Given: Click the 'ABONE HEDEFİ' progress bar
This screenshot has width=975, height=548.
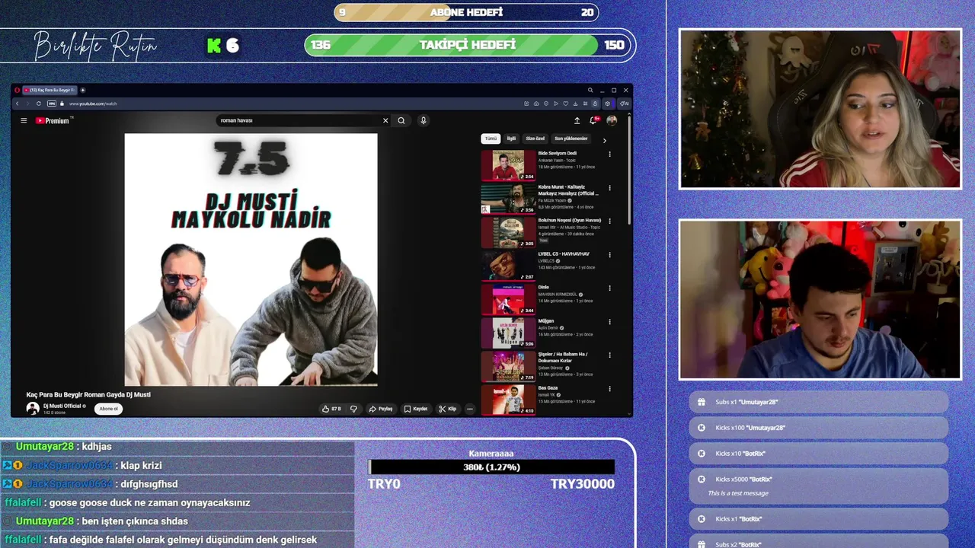Looking at the screenshot, I should coord(466,12).
